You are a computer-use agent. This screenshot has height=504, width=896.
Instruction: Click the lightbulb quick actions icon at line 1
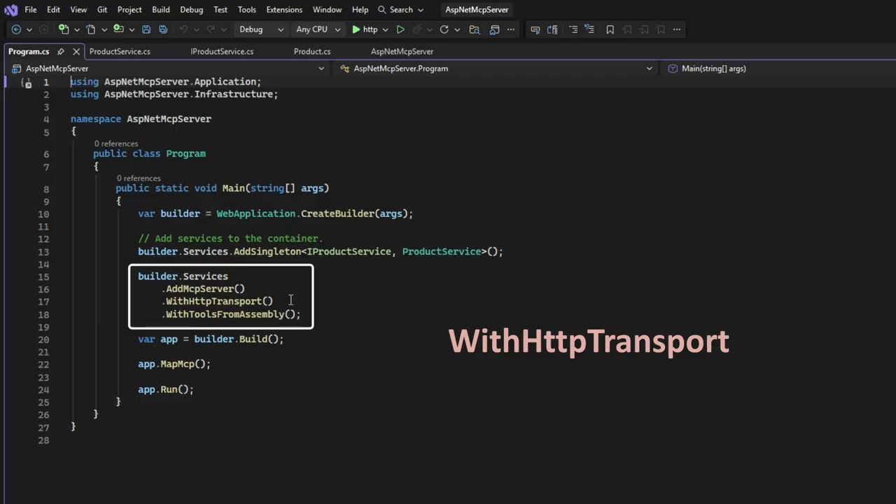(27, 83)
